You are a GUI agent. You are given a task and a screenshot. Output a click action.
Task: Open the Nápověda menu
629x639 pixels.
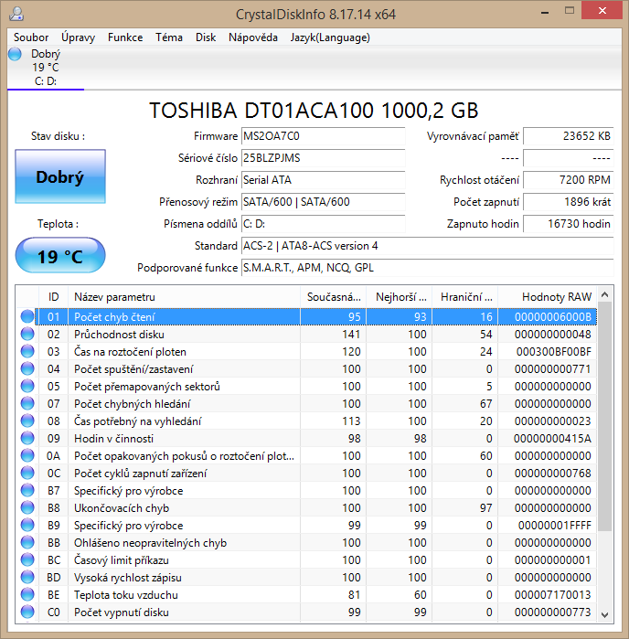click(253, 37)
